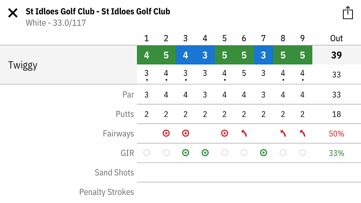Close the scorecard with X icon
Image resolution: width=361 pixels, height=203 pixels.
pyautogui.click(x=13, y=14)
